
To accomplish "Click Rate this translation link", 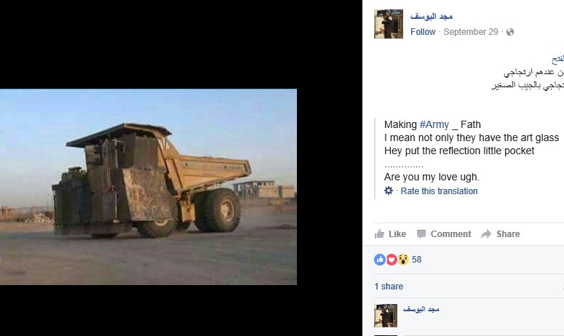I will tap(439, 191).
